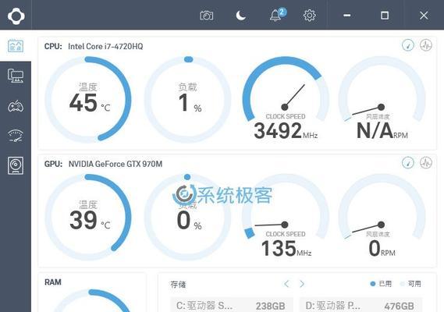Click the used space legend dot
This screenshot has height=312, width=444.
click(x=373, y=284)
